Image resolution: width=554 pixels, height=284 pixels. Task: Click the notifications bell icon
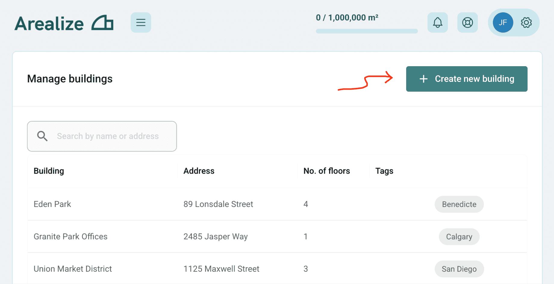437,23
